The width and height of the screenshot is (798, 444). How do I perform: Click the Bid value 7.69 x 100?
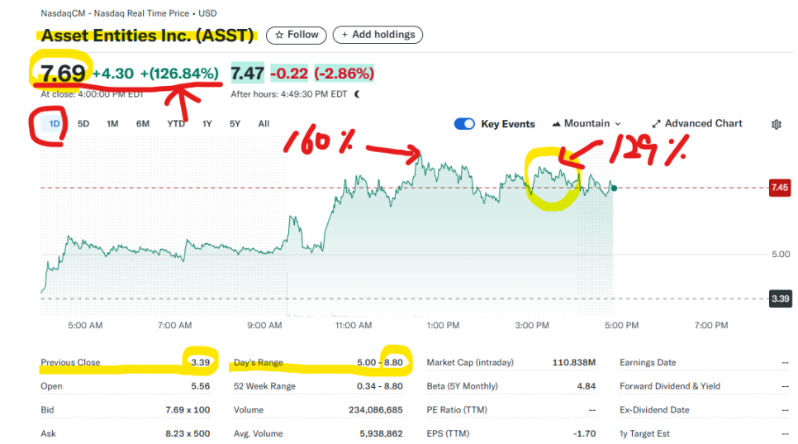pyautogui.click(x=188, y=410)
